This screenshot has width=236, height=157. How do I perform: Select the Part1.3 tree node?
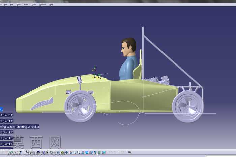pos(7,138)
